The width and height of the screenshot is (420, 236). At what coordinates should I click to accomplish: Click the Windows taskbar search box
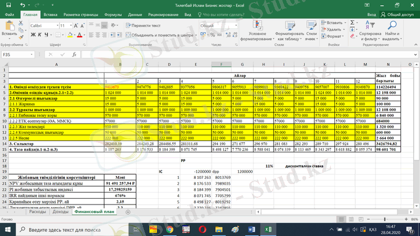click(x=68, y=230)
